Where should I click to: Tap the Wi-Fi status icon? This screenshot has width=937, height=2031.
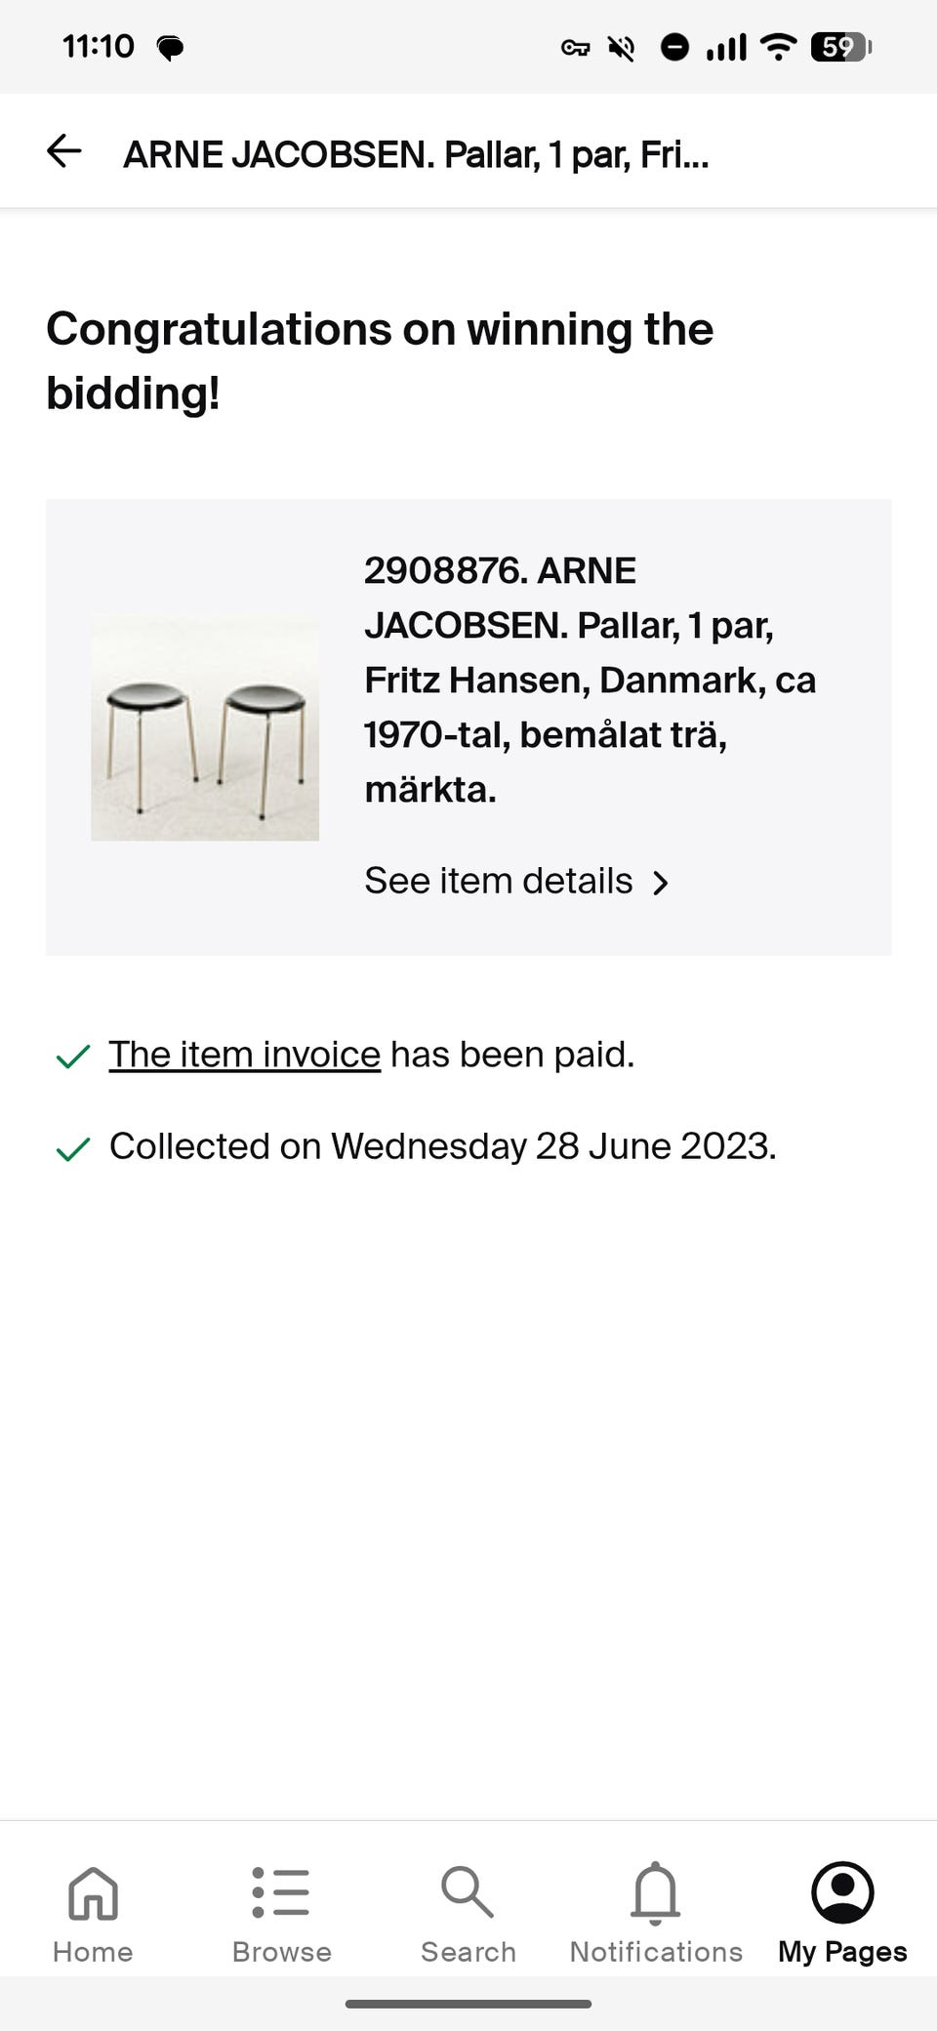(778, 47)
